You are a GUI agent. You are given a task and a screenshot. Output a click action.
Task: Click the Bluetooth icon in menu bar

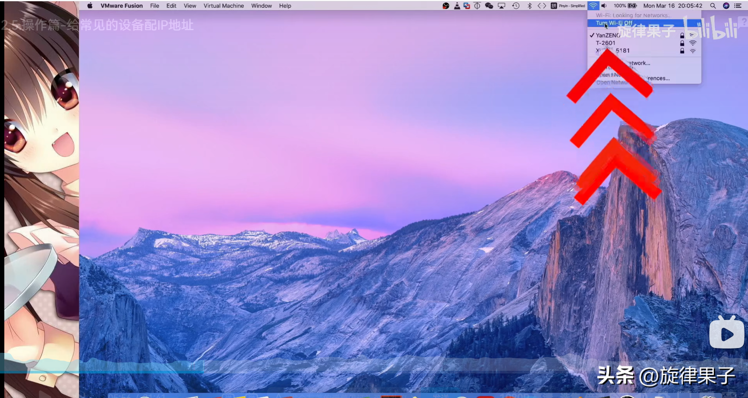pyautogui.click(x=529, y=6)
